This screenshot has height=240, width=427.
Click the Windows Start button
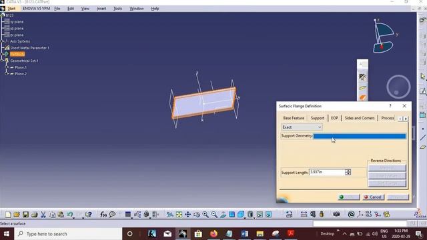pos(7,234)
